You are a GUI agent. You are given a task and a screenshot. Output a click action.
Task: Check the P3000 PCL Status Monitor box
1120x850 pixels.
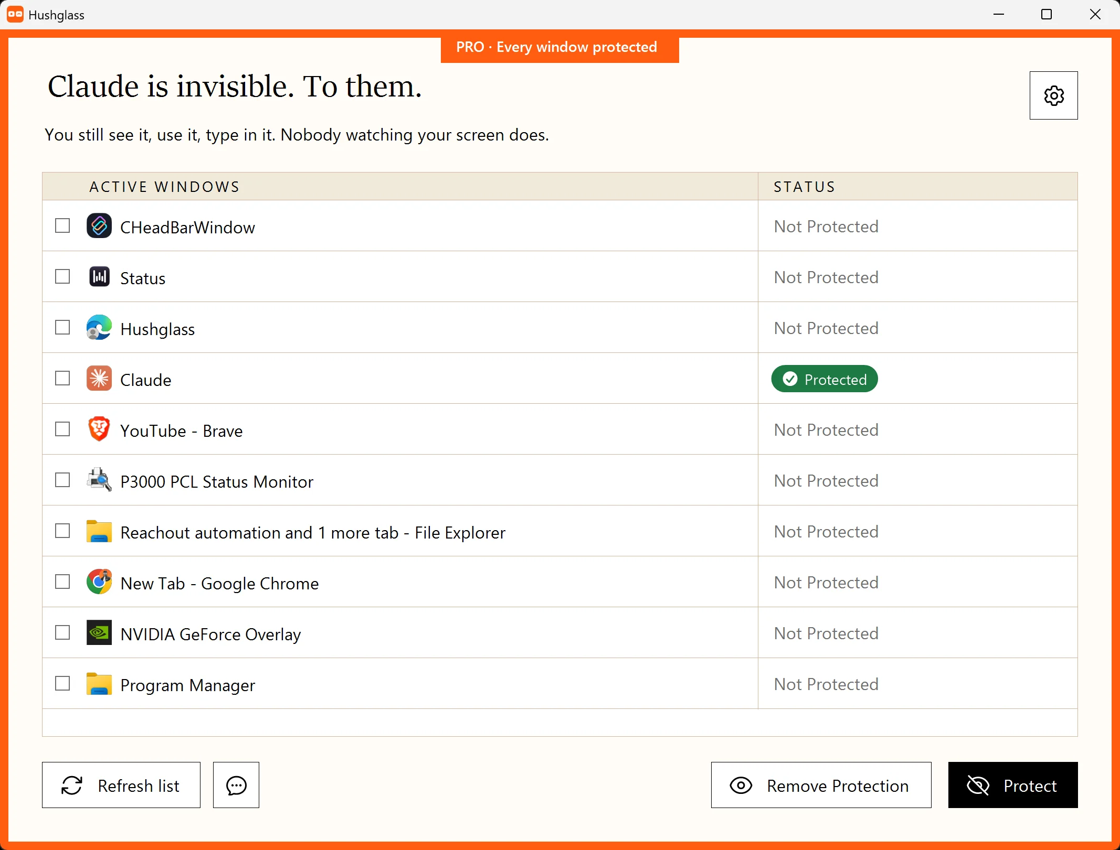[62, 480]
